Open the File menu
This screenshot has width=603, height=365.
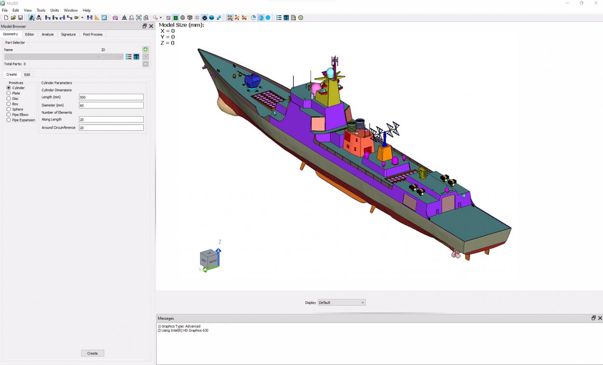(x=4, y=10)
